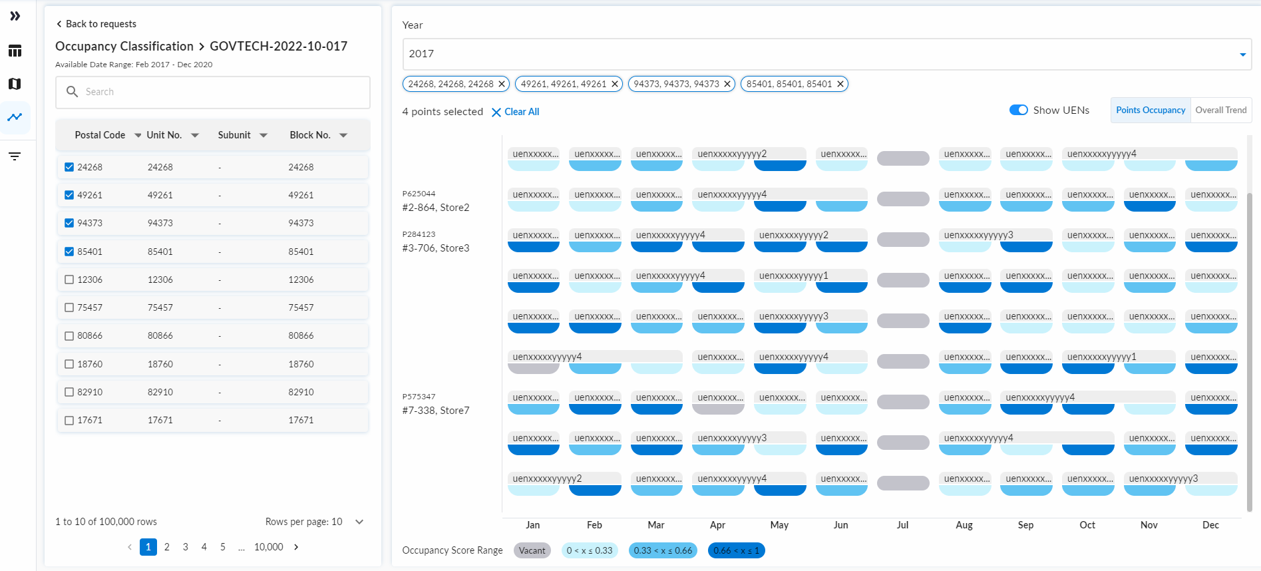This screenshot has width=1261, height=571.
Task: Open the Block No. column dropdown arrow
Action: [343, 135]
